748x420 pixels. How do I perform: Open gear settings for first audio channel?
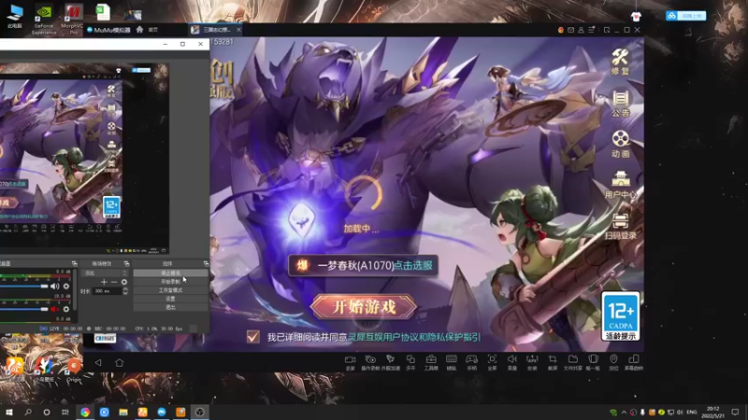coord(66,287)
